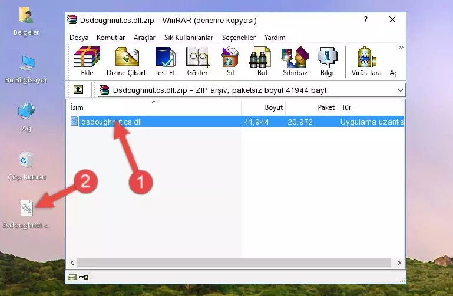This screenshot has width=453, height=296.
Task: Sort files by Paket column
Action: click(312, 107)
